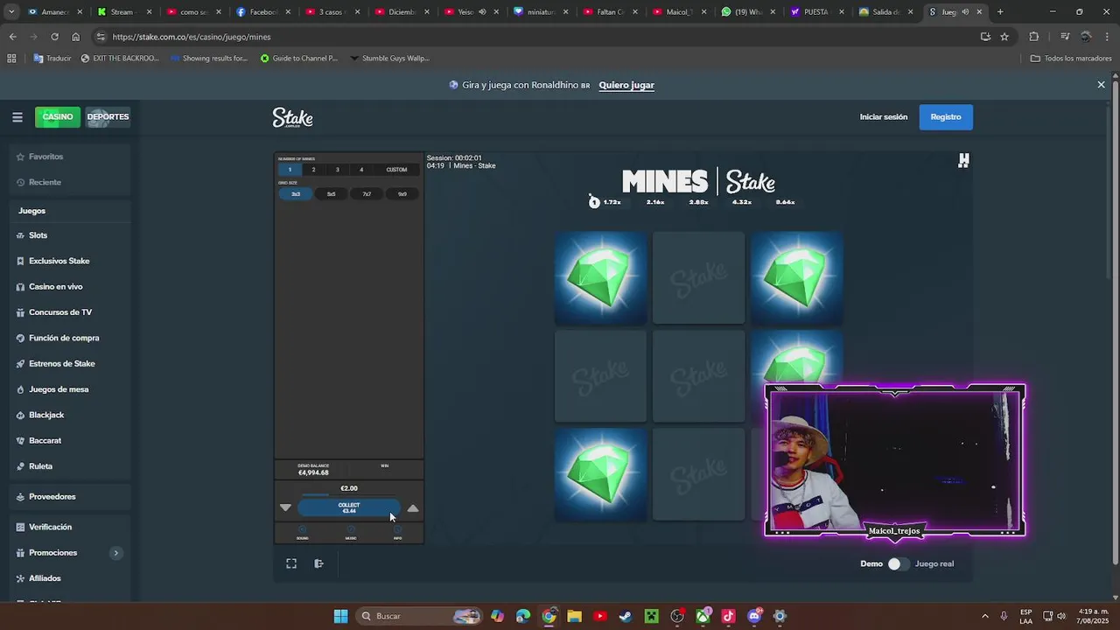Enter fullscreen mode for the game
This screenshot has height=630, width=1120.
click(x=291, y=563)
